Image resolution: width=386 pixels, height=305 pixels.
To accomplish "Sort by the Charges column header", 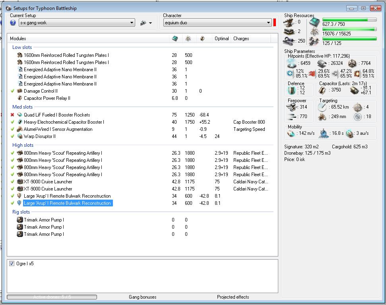I will point(241,39).
